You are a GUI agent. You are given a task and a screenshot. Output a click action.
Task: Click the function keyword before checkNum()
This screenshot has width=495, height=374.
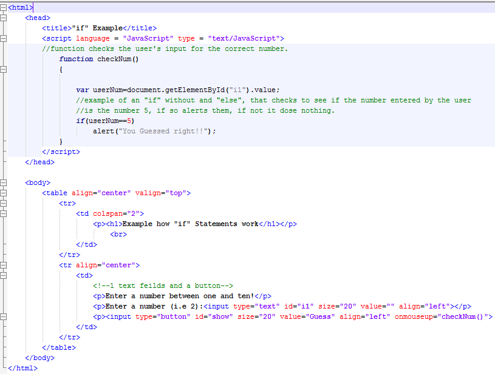[76, 59]
